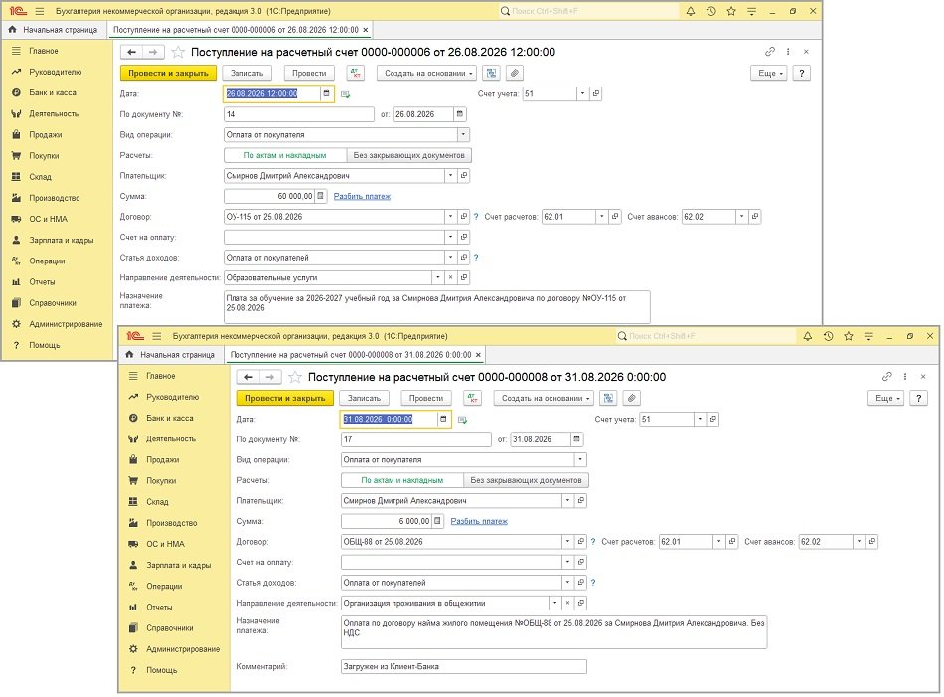This screenshot has width=944, height=697.
Task: Select По актам и накладным in front window
Action: click(x=402, y=480)
